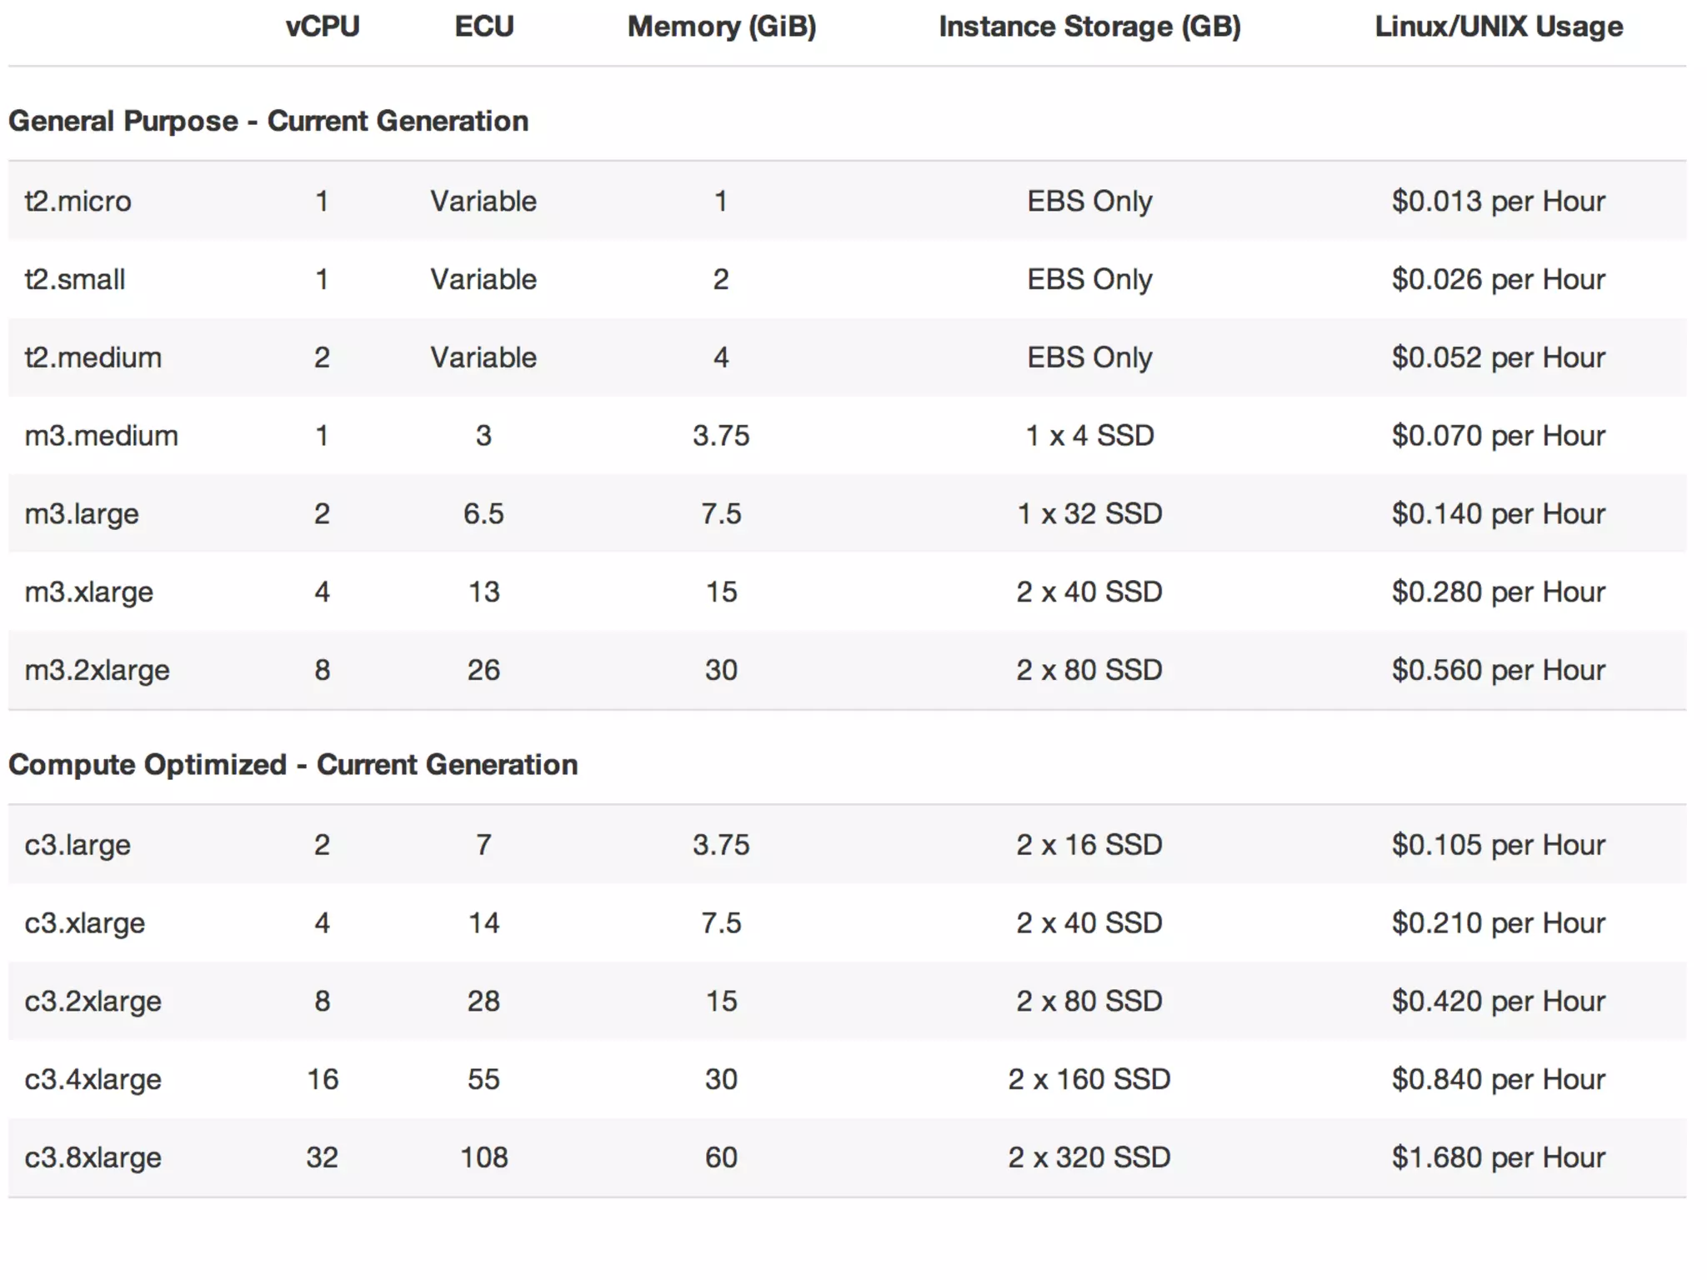Screen dimensions: 1707x1280
Task: Select the t2.small instance name
Action: point(75,279)
